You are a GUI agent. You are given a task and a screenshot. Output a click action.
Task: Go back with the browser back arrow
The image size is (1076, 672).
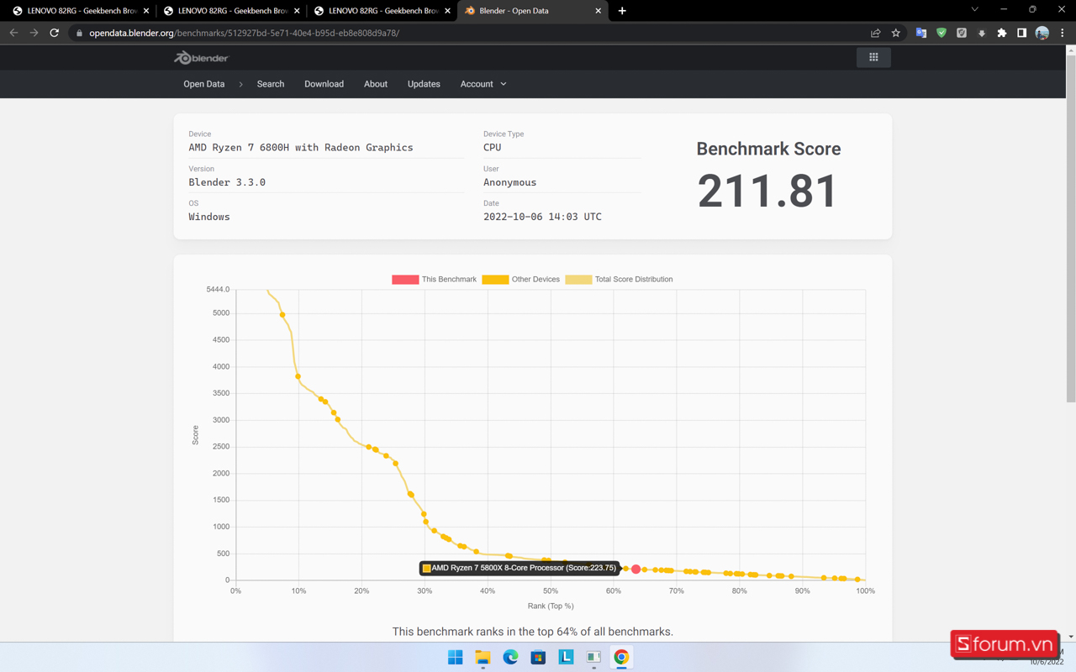(x=13, y=33)
